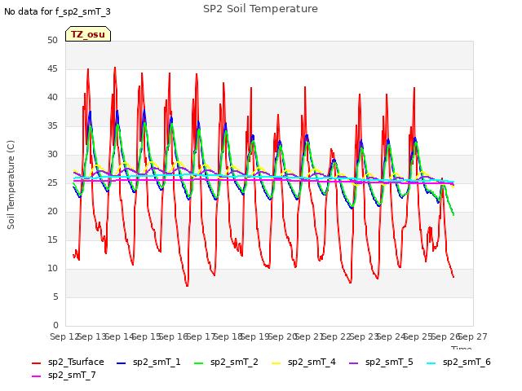This screenshot has height=391, width=522.
Task: Click the y-axis tick label 10
Action: [x=52, y=268]
